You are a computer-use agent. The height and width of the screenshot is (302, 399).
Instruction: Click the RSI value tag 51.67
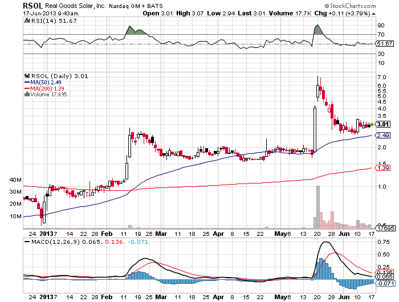tap(385, 44)
